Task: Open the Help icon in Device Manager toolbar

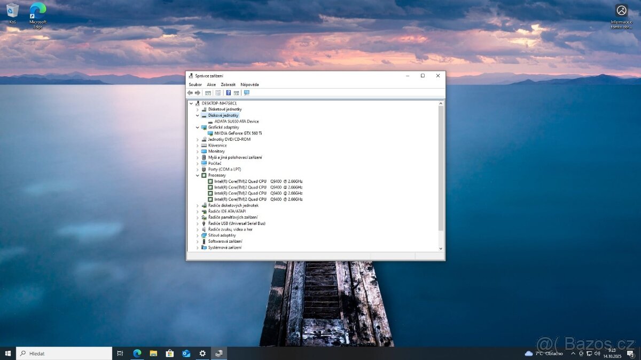Action: (x=229, y=92)
